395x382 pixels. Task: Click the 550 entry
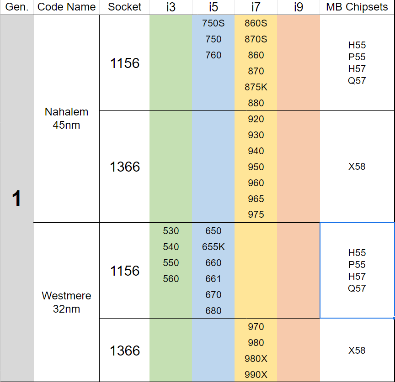coord(171,263)
